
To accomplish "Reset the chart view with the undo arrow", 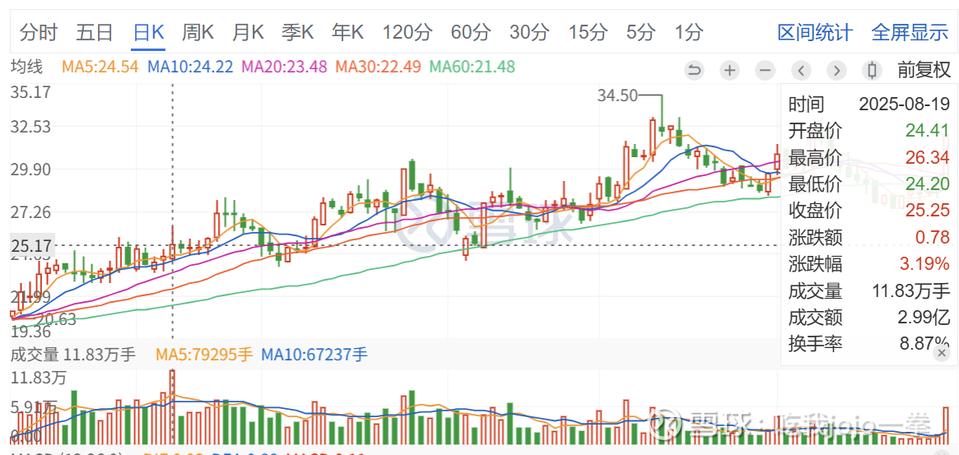I will point(695,70).
